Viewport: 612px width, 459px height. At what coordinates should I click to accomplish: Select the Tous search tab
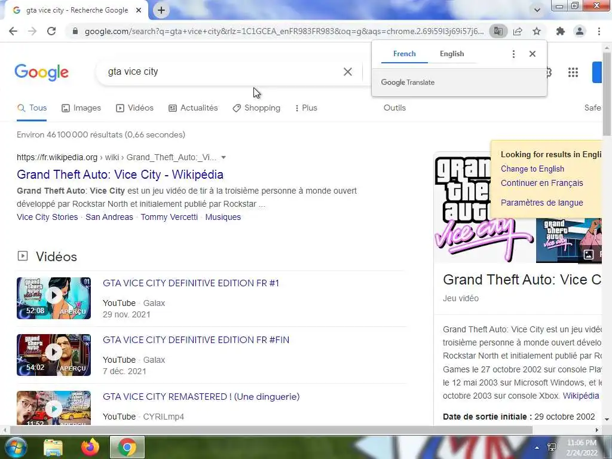click(x=32, y=108)
